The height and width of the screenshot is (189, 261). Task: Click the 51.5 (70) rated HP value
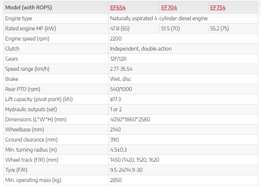(171, 28)
